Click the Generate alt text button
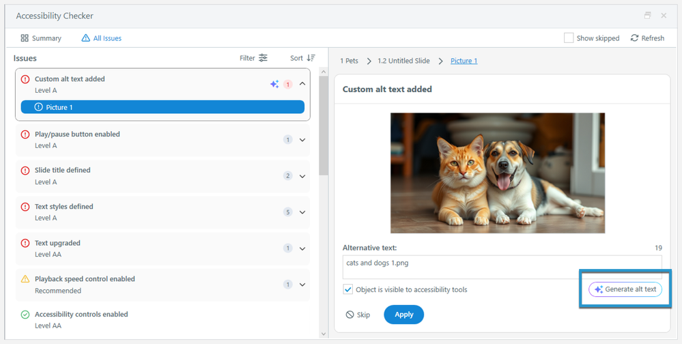 coord(625,289)
